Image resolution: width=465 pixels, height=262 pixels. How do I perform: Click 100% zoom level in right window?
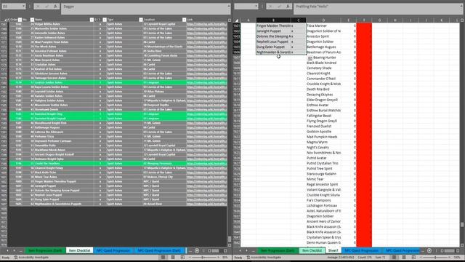tap(458, 257)
